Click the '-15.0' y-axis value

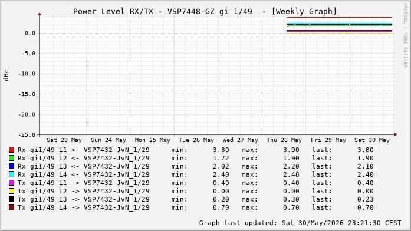27,94
